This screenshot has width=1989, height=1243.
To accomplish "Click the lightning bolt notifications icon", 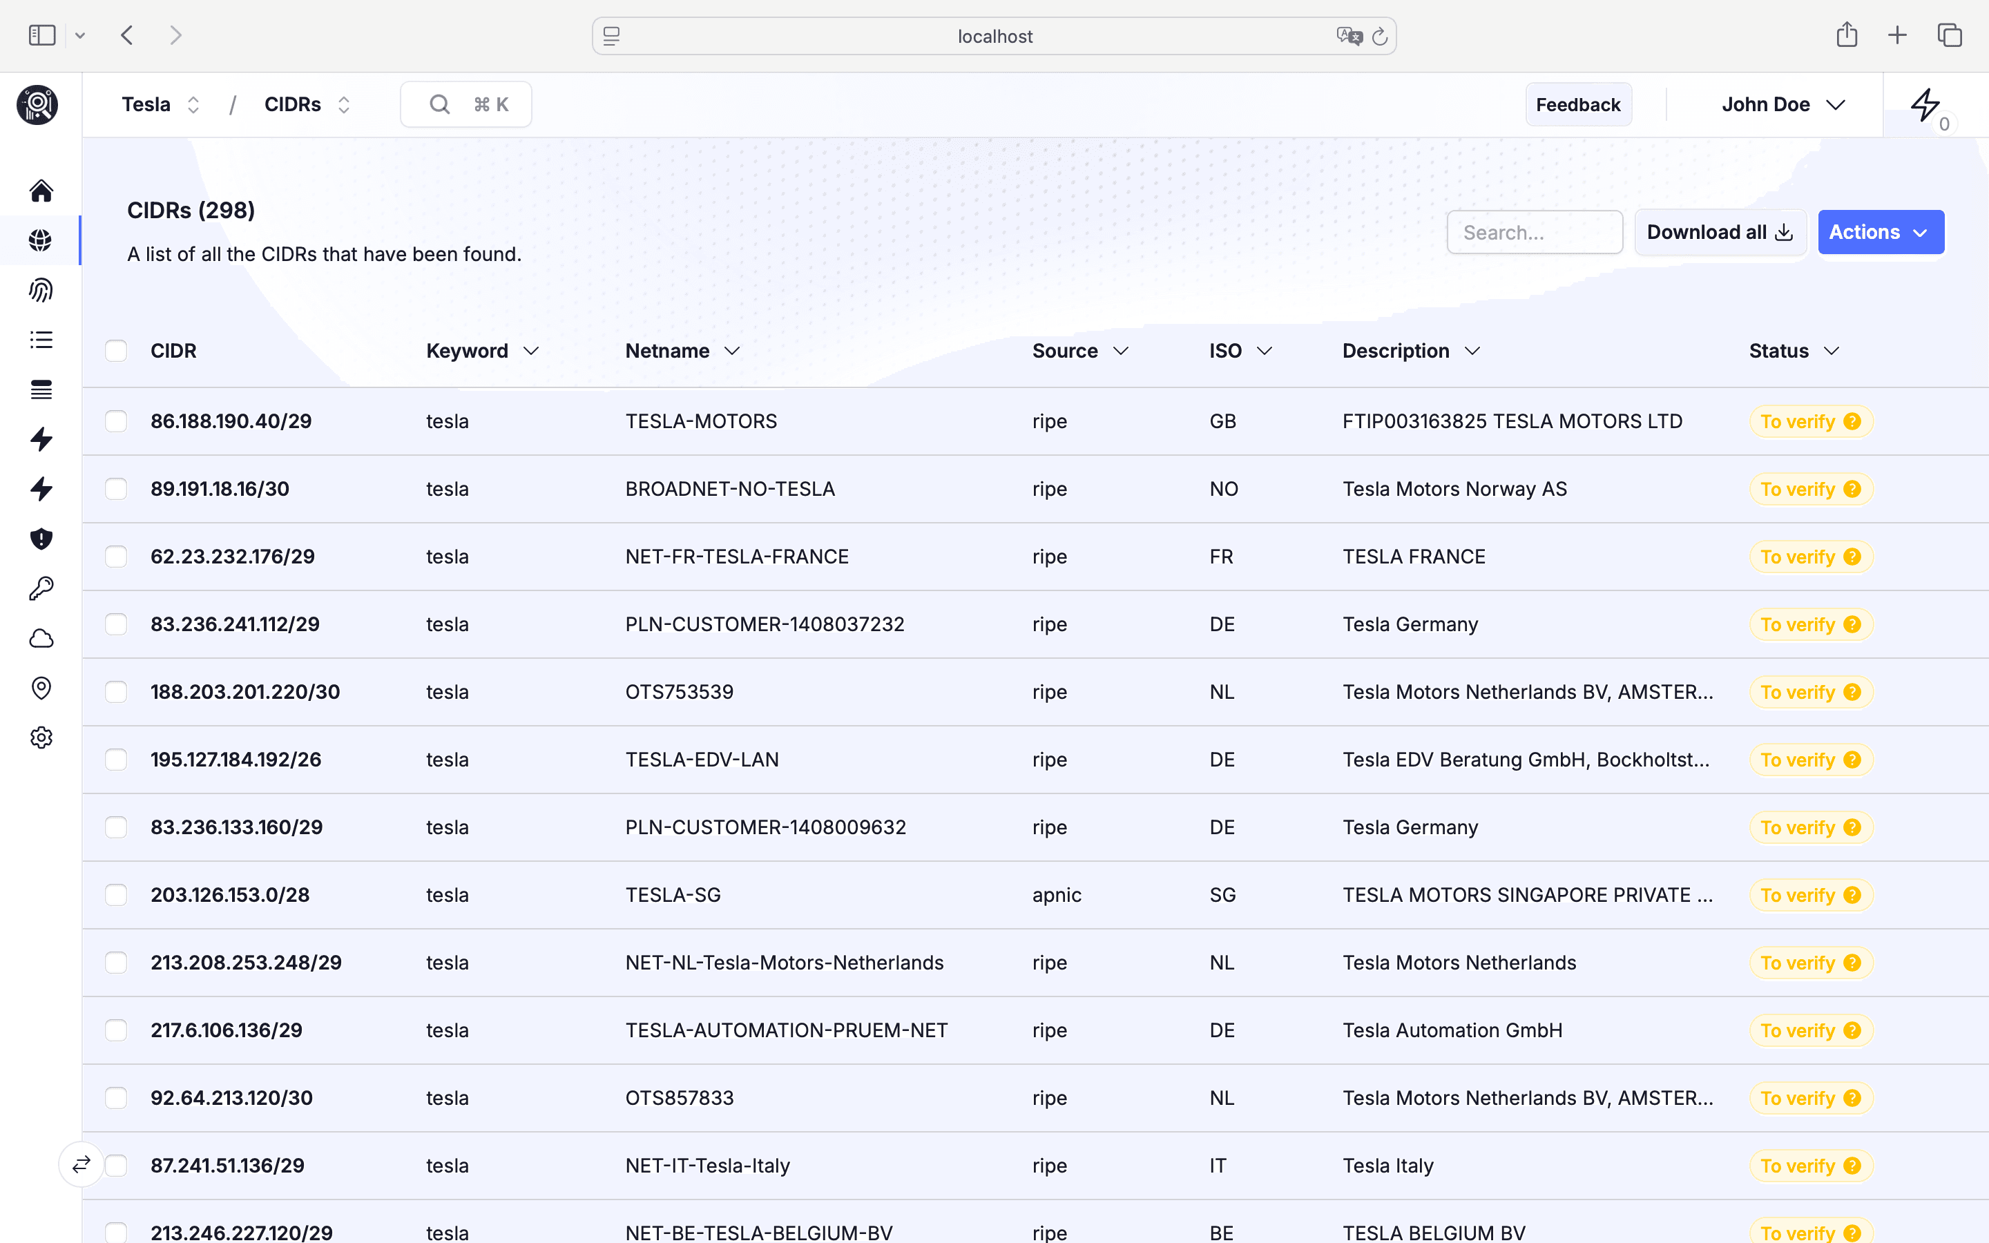I will click(x=1925, y=105).
